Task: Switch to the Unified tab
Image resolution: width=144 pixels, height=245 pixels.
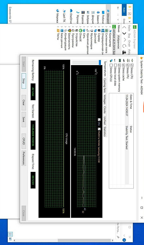Action: tap(105, 120)
